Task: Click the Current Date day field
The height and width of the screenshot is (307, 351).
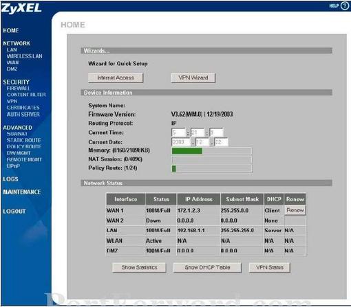Action: pyautogui.click(x=221, y=142)
